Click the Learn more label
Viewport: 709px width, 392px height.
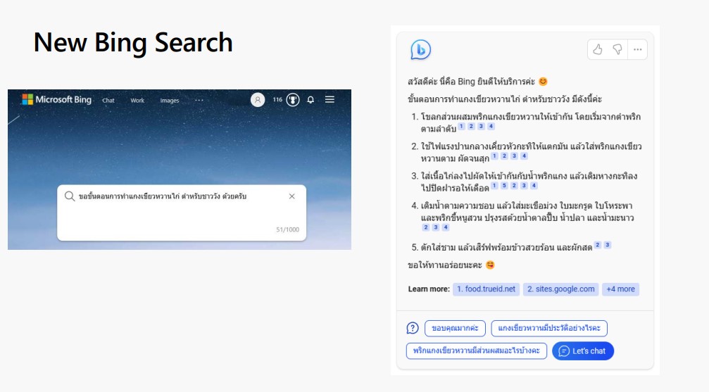coord(429,289)
